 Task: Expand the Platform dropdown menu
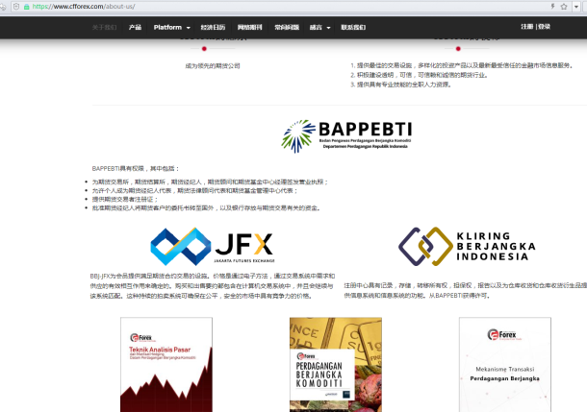click(172, 27)
